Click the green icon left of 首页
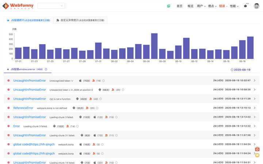 click(x=168, y=6)
